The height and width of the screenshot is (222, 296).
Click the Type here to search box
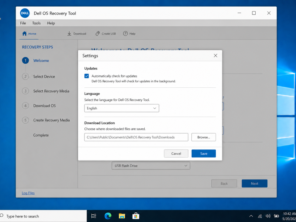pyautogui.click(x=43, y=216)
